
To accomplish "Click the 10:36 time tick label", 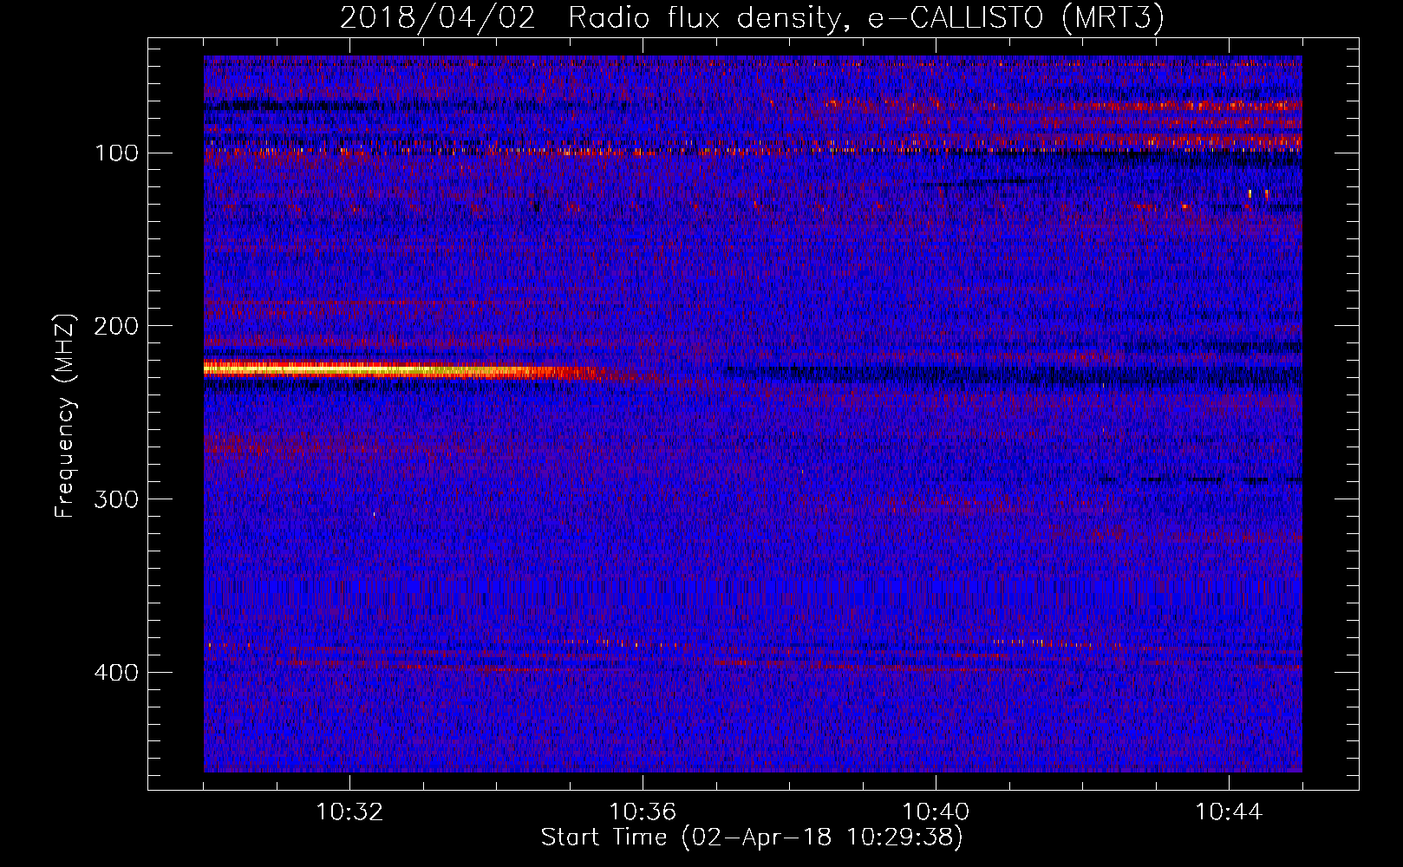I will 643,812.
